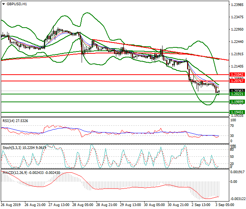Image resolution: width=246 pixels, height=209 pixels.
Task: Select the Stochastic 80 level axis label
Action: [x=232, y=150]
